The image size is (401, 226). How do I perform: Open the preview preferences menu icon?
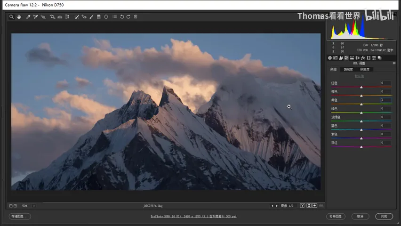[x=321, y=206]
